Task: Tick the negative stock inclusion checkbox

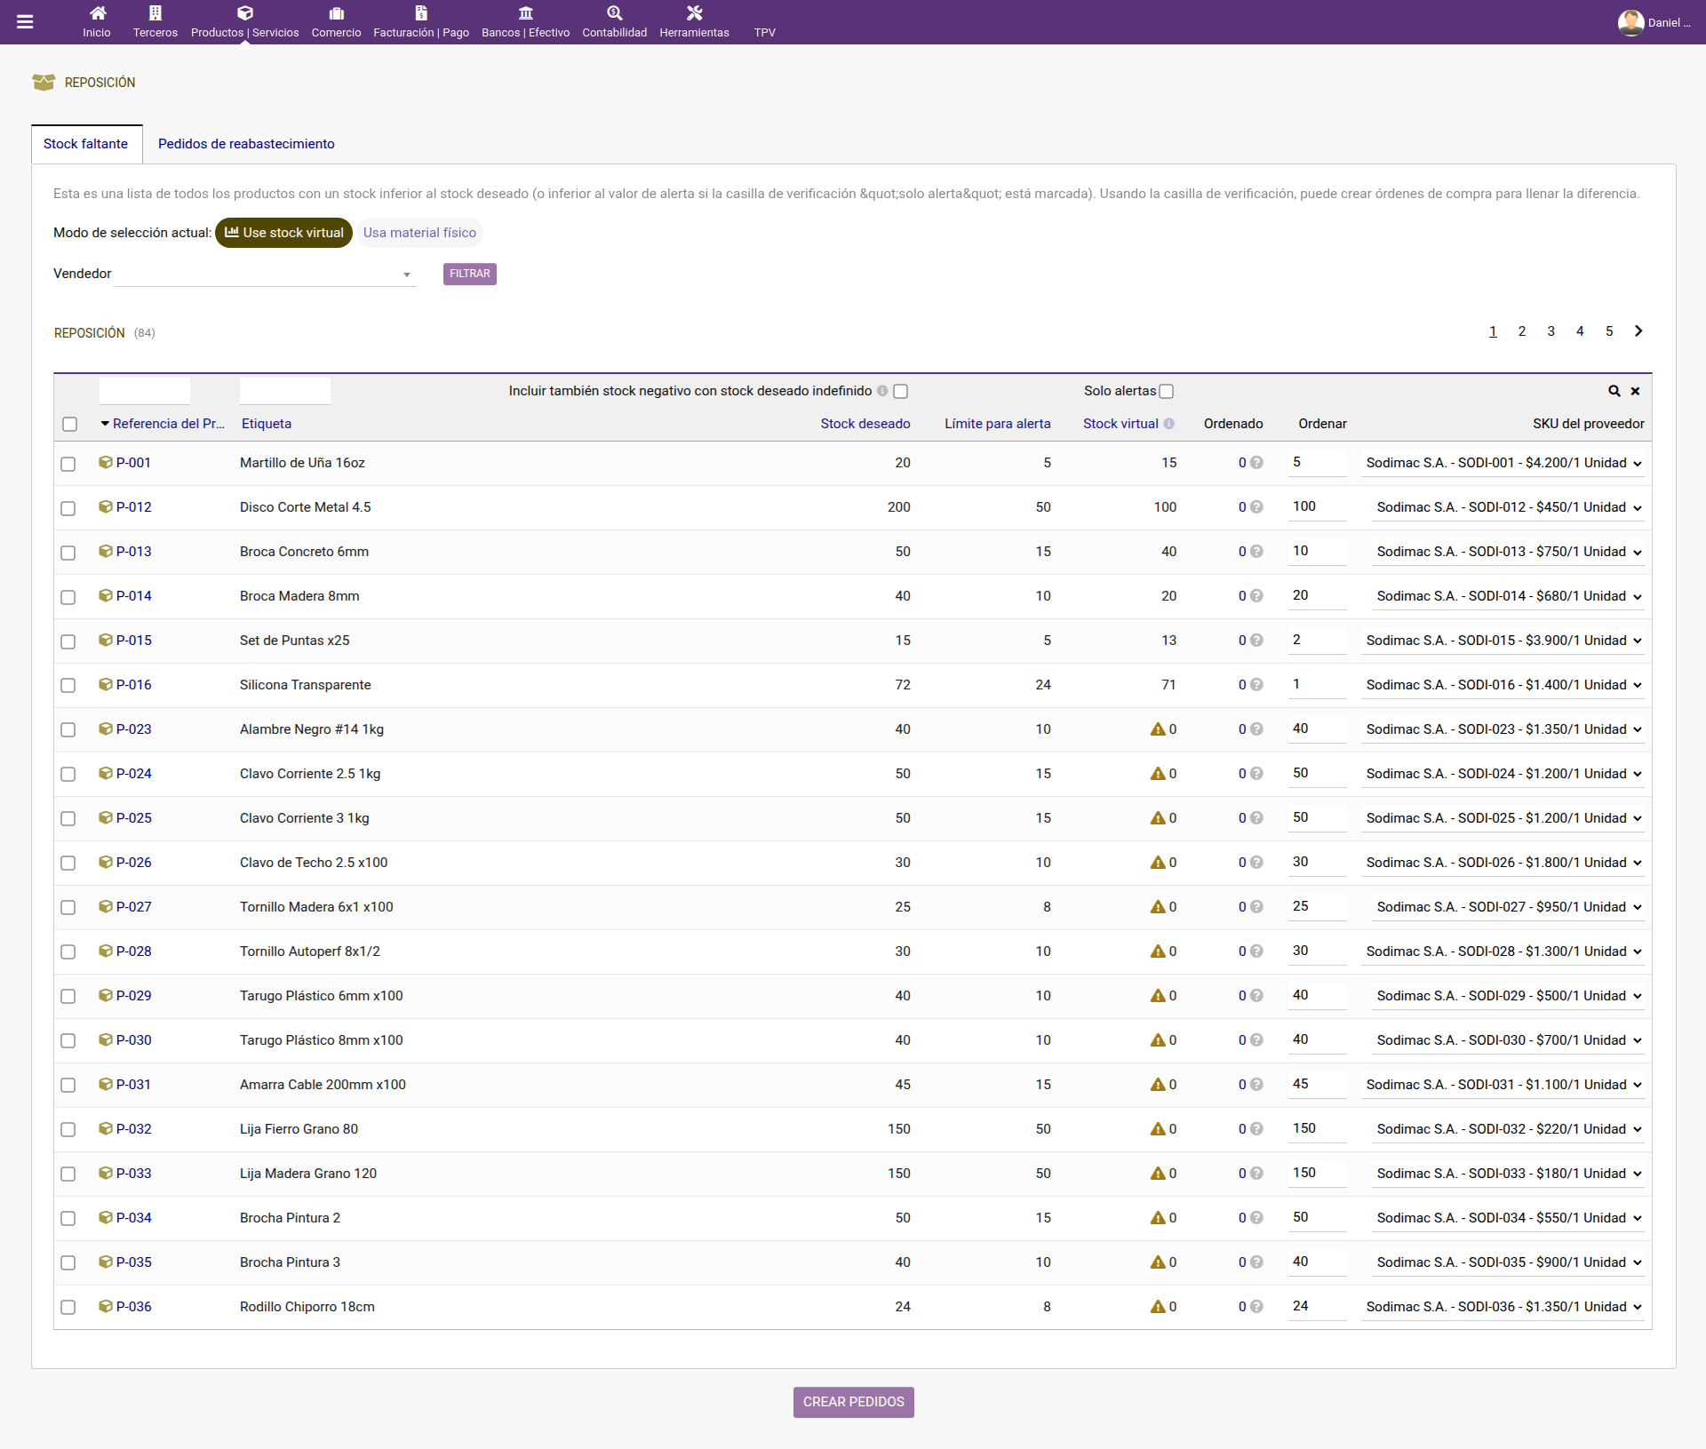Action: pos(901,391)
